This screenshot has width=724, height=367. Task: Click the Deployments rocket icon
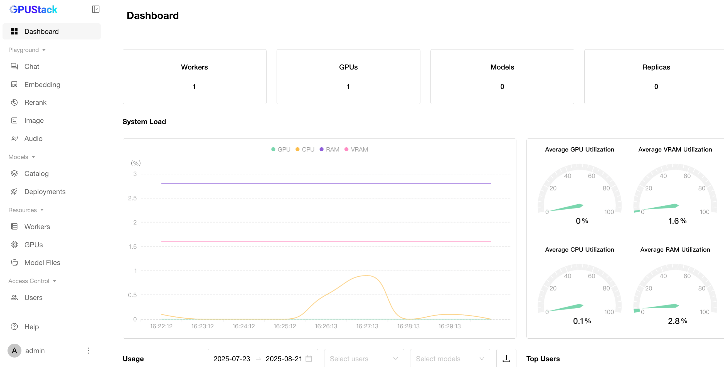click(x=14, y=192)
